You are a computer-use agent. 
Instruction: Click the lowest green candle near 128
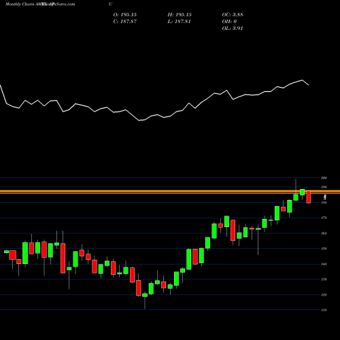coord(145,295)
